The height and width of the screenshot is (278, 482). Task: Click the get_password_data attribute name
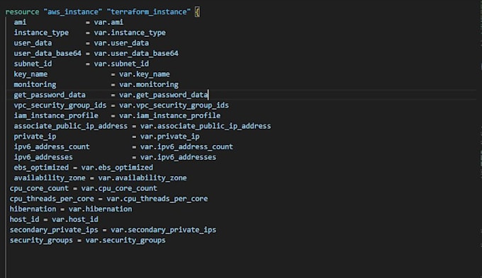click(x=50, y=95)
